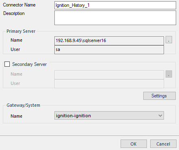This screenshot has height=150, width=179.
Task: Click the Secondary Server User field
Action: tap(109, 84)
